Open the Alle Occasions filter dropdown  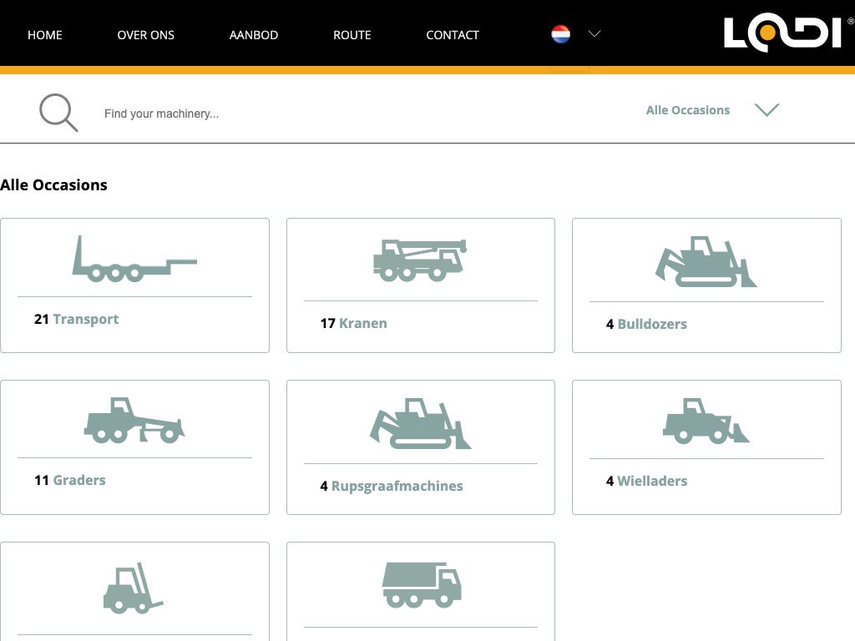coord(688,110)
